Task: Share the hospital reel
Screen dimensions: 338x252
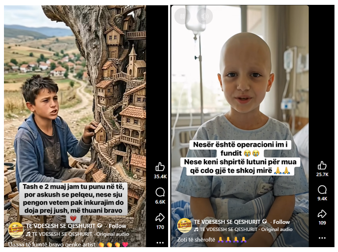Action: [322, 214]
